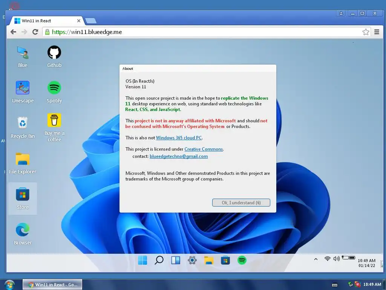Click the host tray red alert icon
Image resolution: width=386 pixels, height=290 pixels.
tap(358, 284)
